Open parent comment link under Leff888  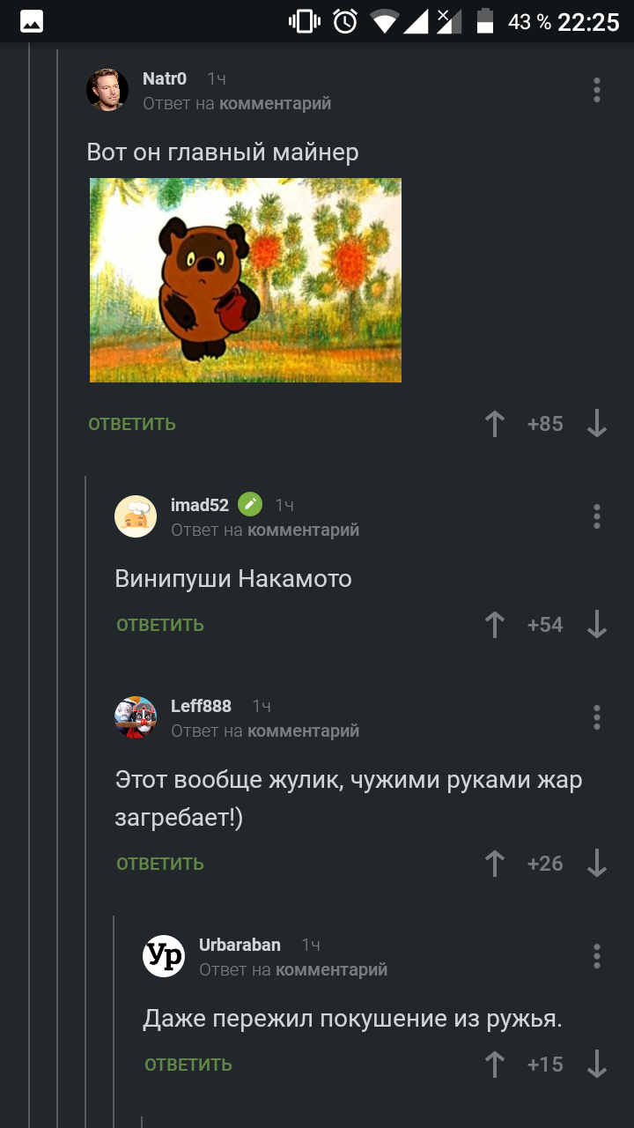click(x=303, y=731)
